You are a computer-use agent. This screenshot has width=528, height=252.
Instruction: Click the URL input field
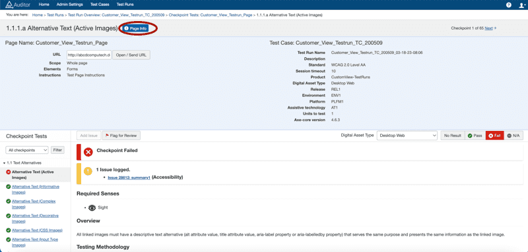(x=89, y=55)
